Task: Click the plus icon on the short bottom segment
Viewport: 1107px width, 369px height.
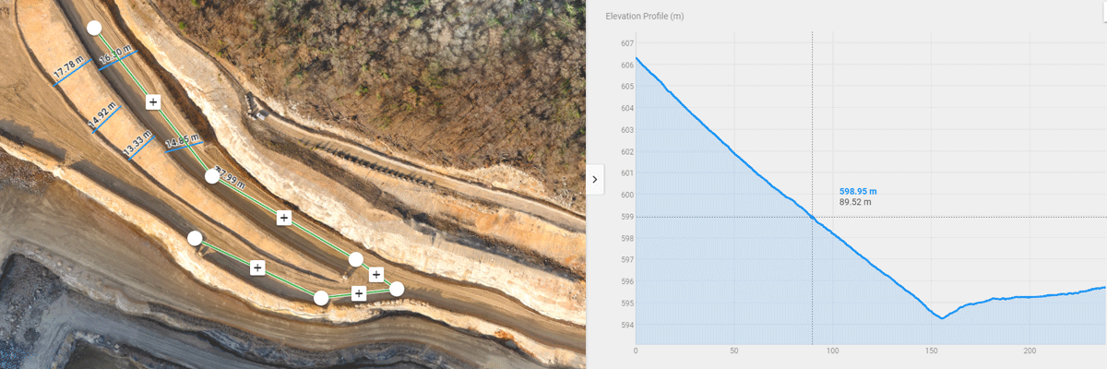Action: coord(359,293)
